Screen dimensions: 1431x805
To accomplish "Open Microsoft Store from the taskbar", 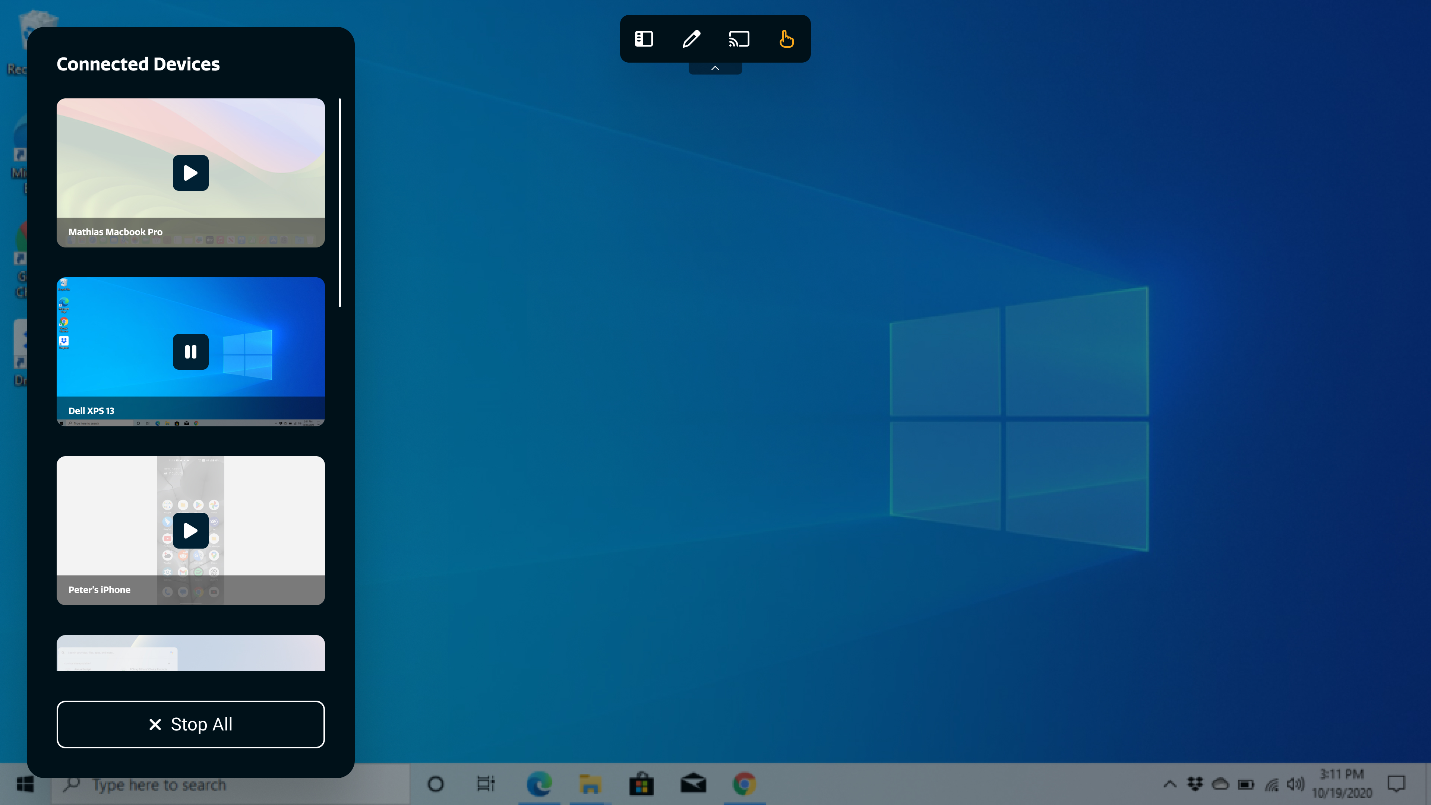I will click(642, 784).
